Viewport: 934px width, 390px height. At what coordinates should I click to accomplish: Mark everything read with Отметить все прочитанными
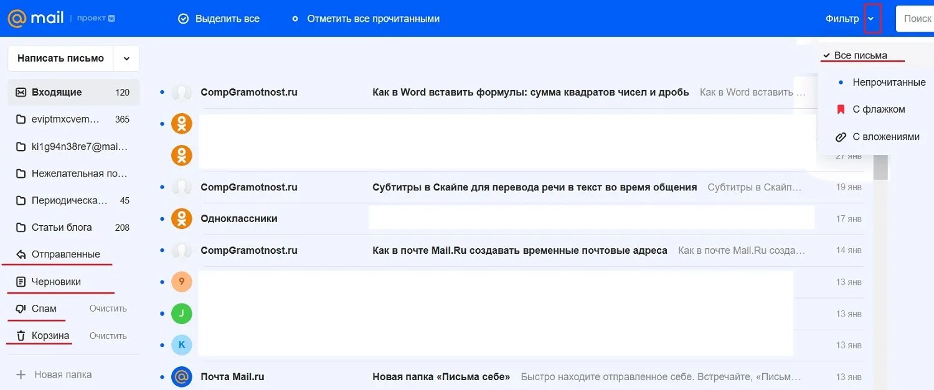tap(366, 19)
